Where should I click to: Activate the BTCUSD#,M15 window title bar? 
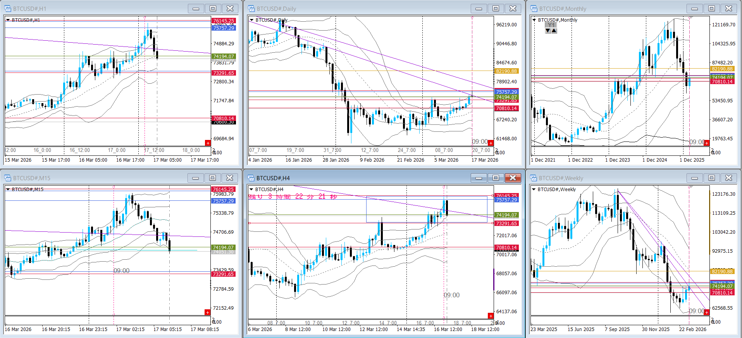point(97,178)
